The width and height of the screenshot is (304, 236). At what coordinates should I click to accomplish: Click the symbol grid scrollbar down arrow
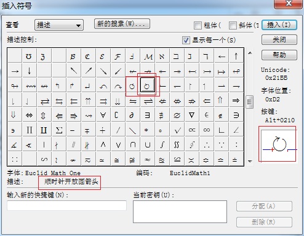coord(250,161)
